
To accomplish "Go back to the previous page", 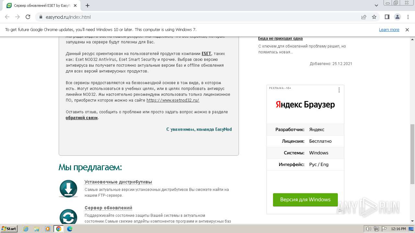I will tap(7, 17).
